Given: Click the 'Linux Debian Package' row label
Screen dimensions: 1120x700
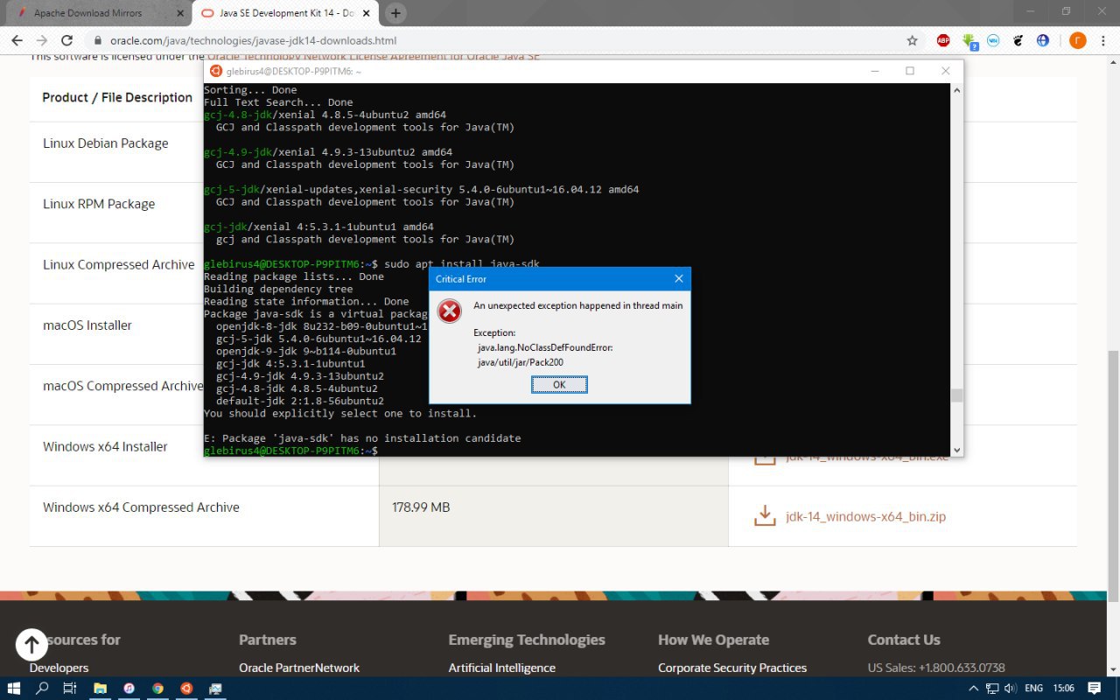Looking at the screenshot, I should click(x=106, y=143).
